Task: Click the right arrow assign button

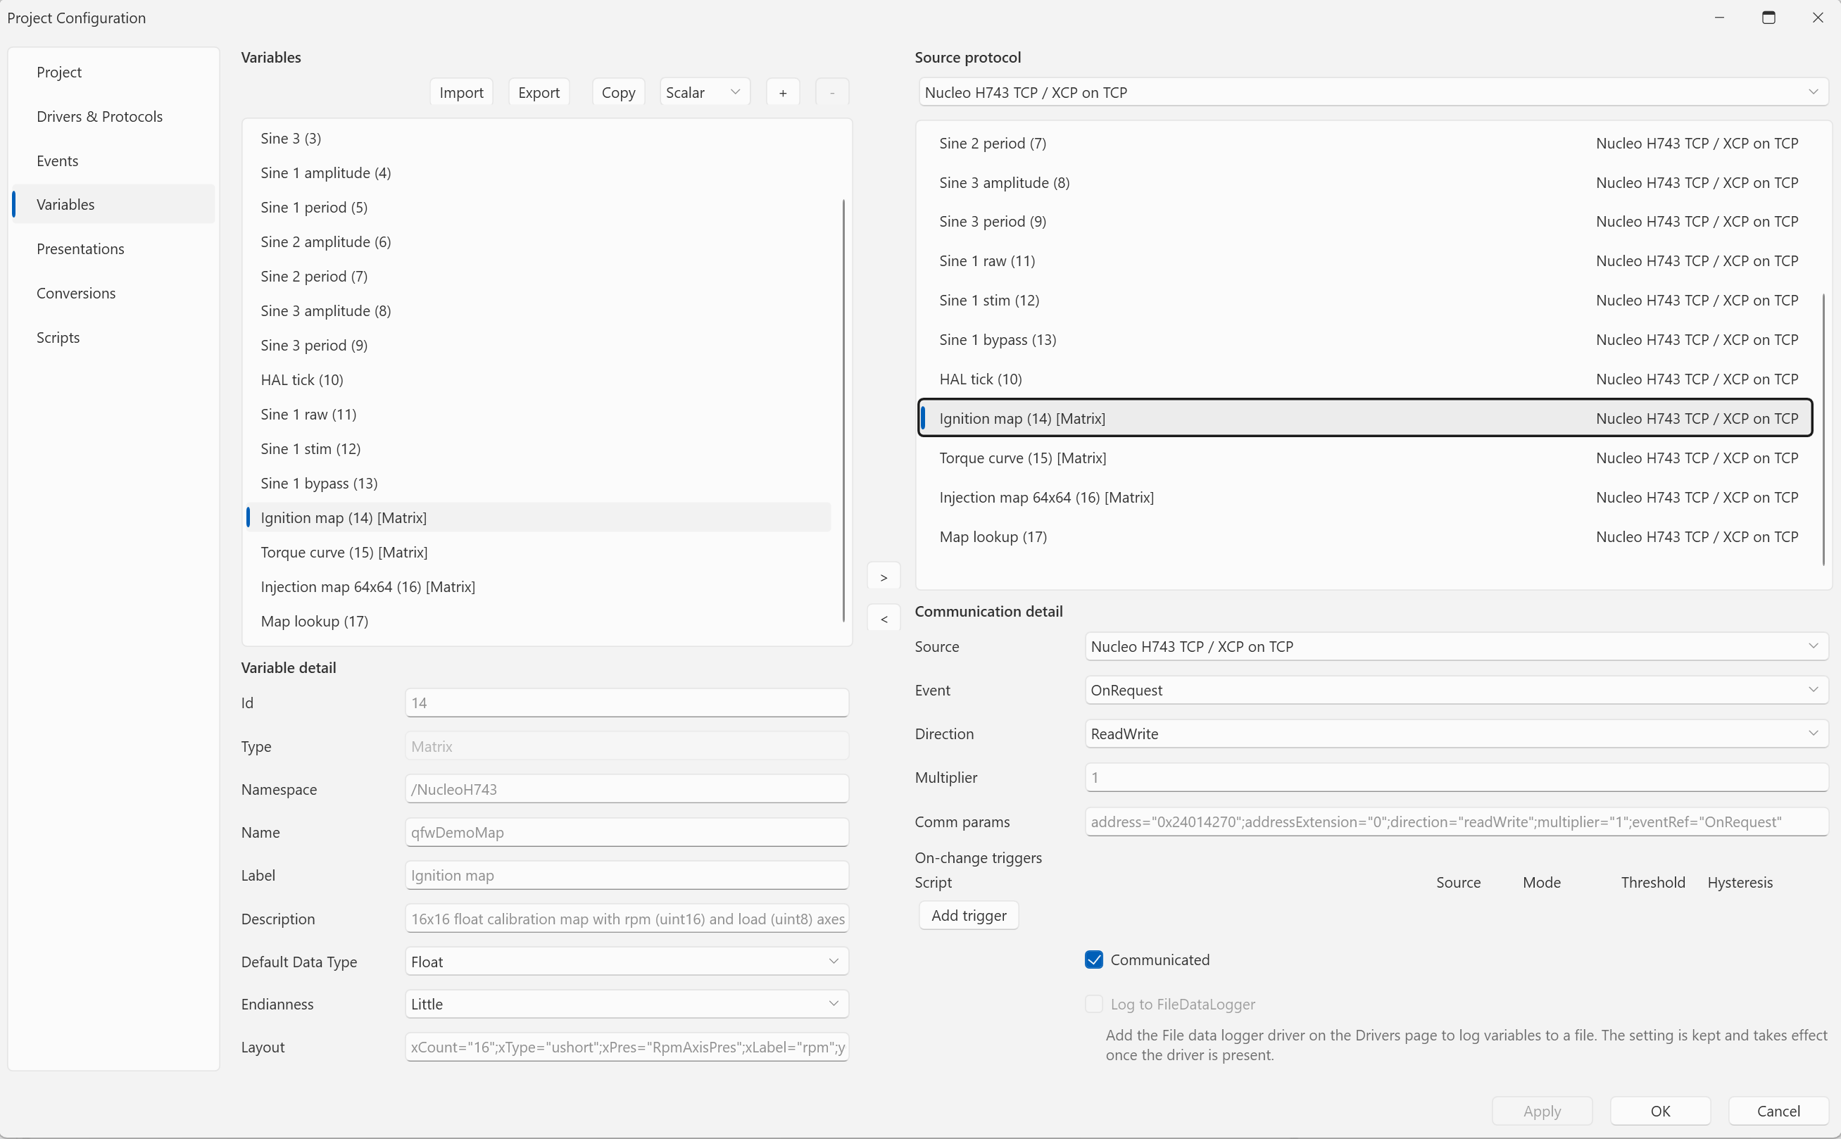Action: tap(884, 578)
